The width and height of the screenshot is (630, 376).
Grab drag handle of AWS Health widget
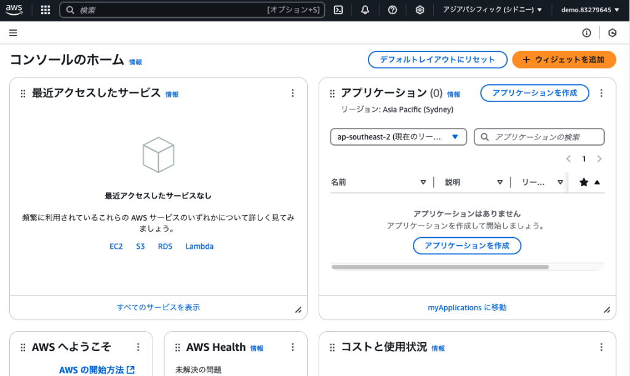tap(178, 348)
